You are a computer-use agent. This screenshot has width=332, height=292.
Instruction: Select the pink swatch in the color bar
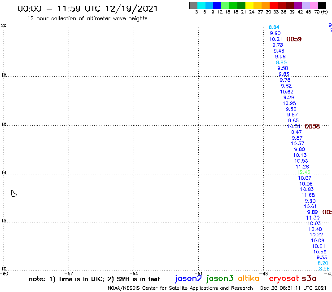pos(314,5)
